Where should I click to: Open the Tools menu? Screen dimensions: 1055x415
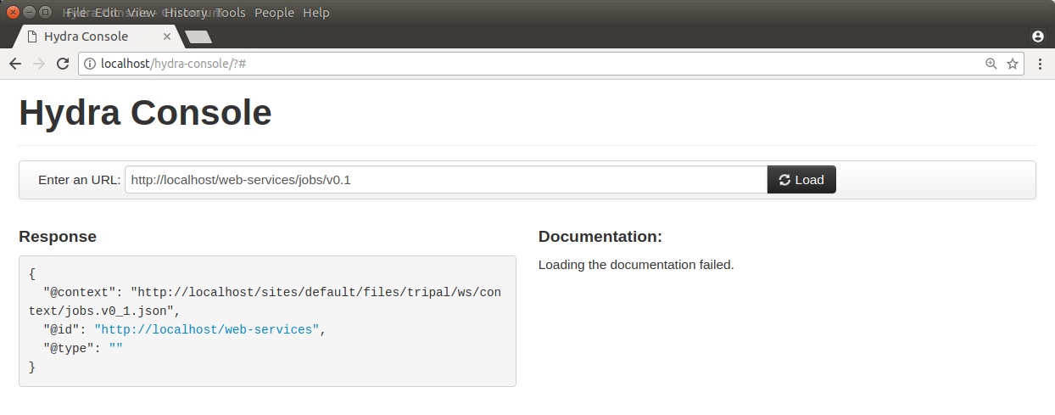pos(230,13)
